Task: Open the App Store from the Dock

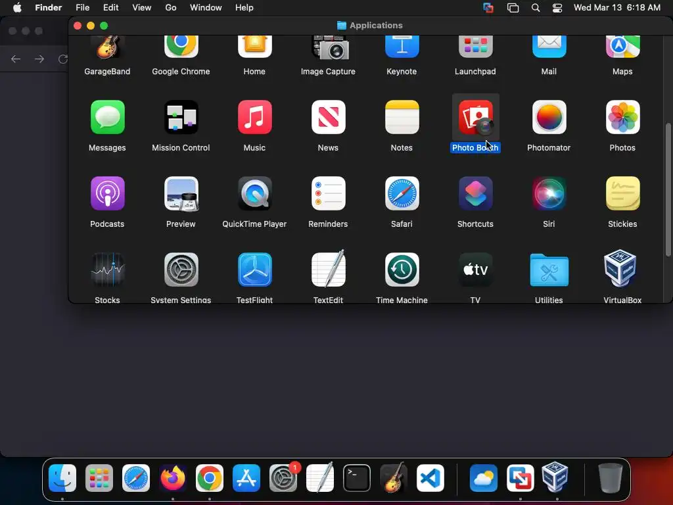Action: tap(246, 478)
